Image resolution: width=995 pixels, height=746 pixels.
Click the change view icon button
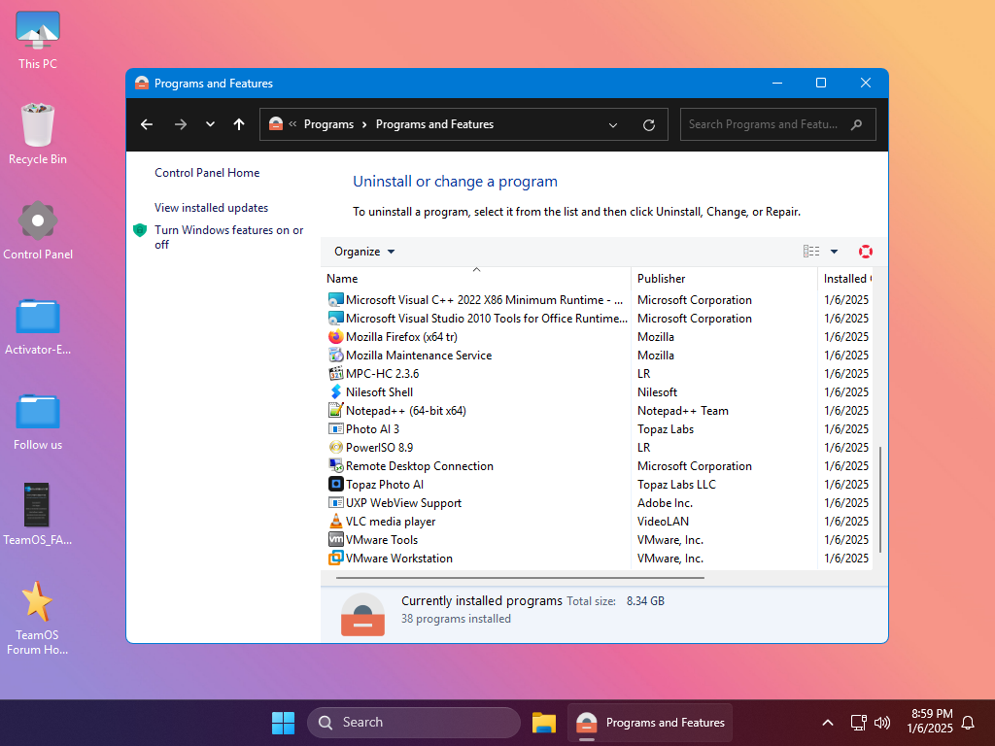(811, 252)
